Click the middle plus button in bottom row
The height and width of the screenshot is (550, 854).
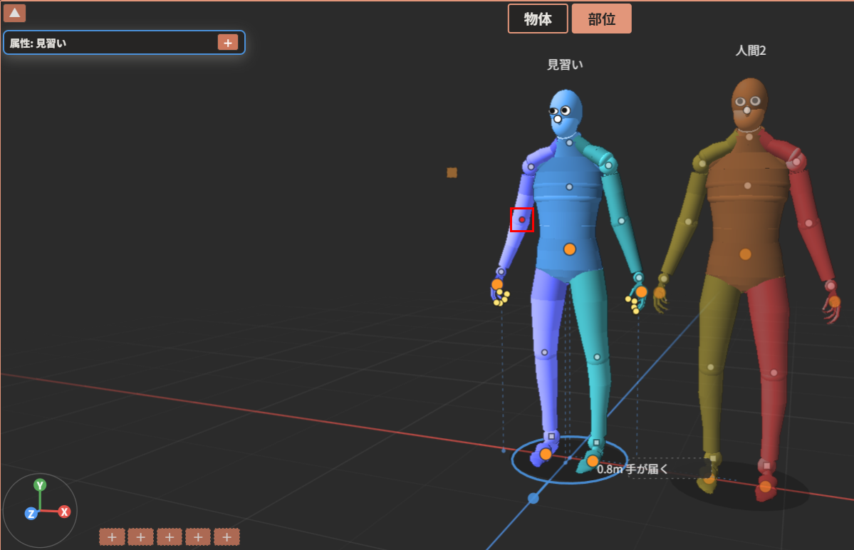170,537
